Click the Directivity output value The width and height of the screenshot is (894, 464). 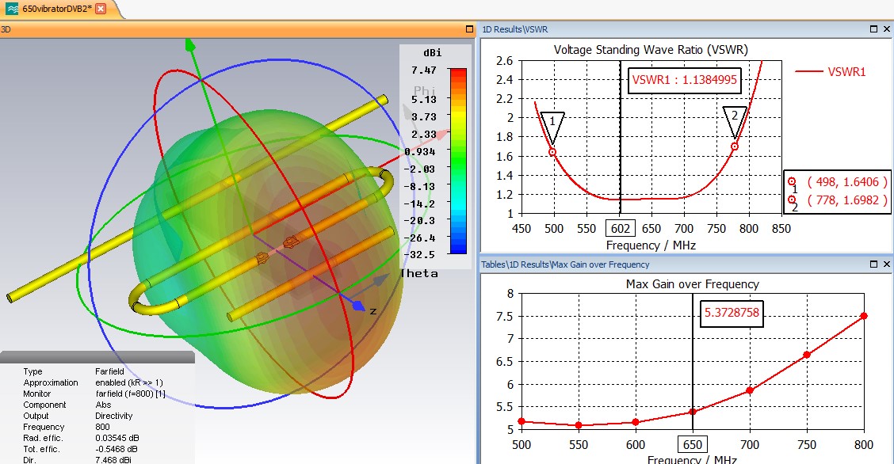(x=113, y=416)
